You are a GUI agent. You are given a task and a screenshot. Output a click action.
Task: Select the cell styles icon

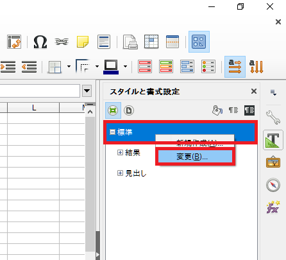pos(113,110)
